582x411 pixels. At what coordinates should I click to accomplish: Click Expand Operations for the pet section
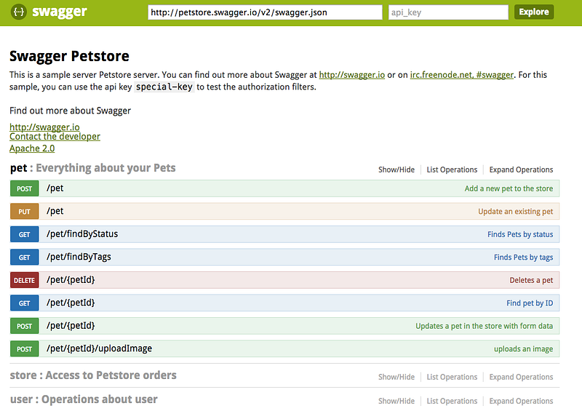pyautogui.click(x=521, y=169)
